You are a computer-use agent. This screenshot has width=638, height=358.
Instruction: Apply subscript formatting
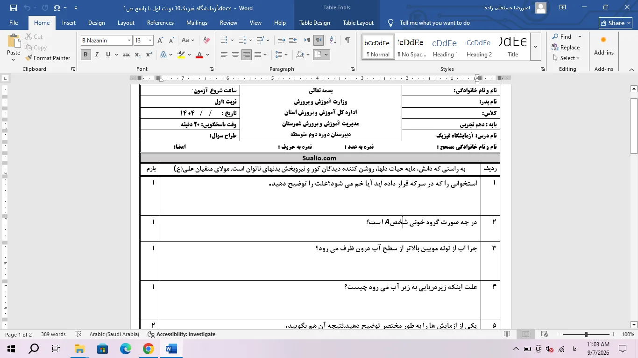[138, 55]
